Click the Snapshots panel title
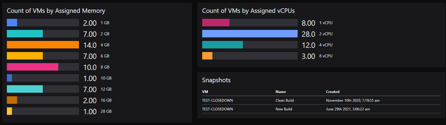Image resolution: width=446 pixels, height=125 pixels. (216, 80)
